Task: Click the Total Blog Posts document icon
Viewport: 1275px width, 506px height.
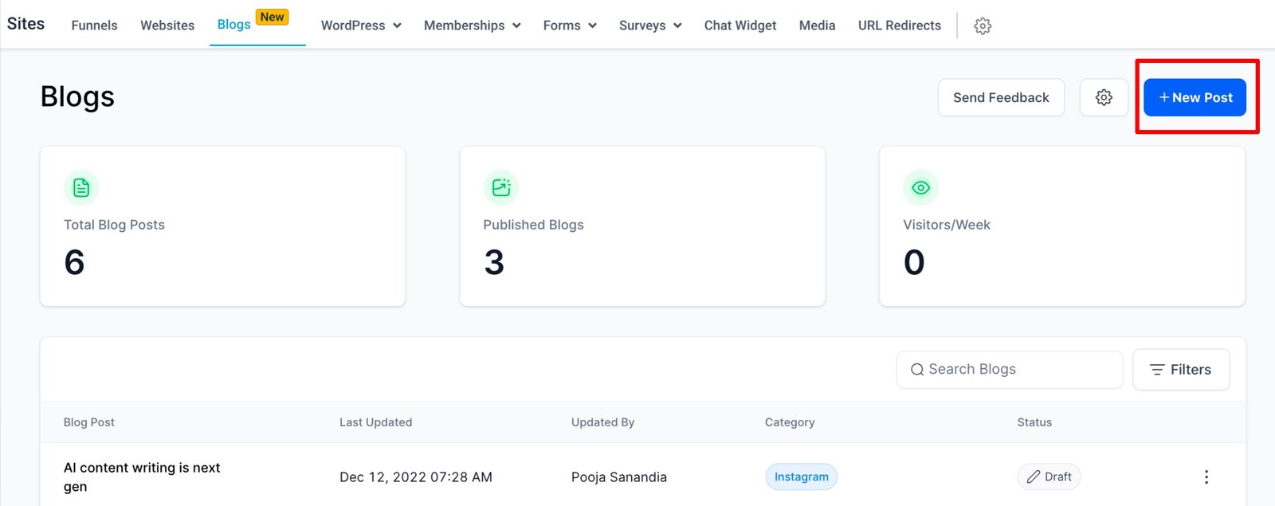Action: [x=81, y=188]
